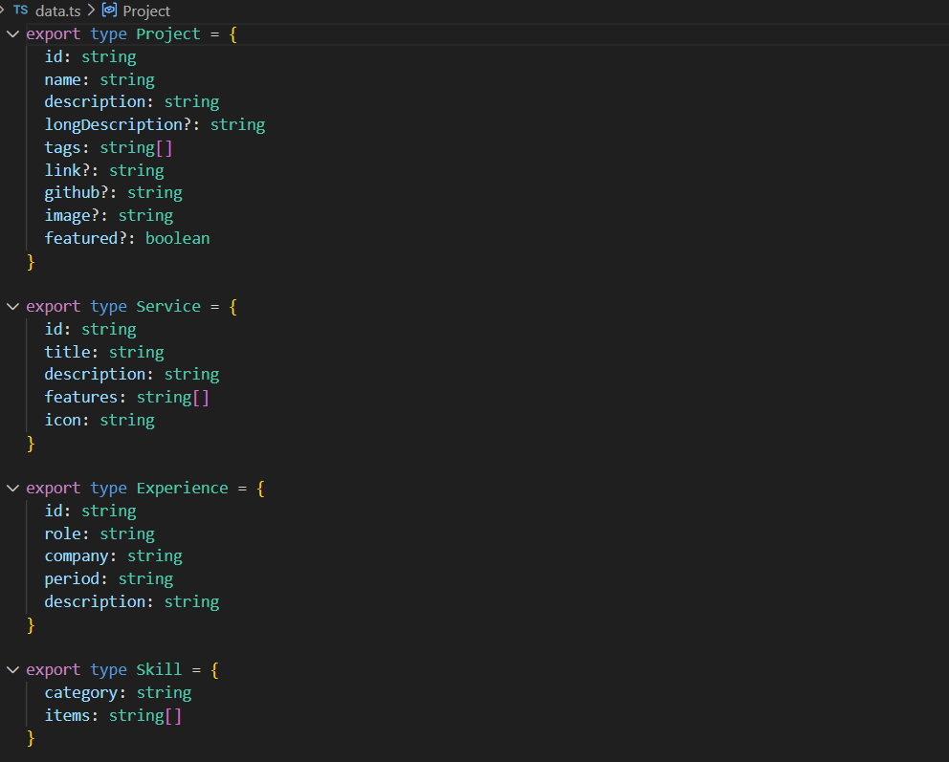Click the 'Service' type name

(168, 307)
